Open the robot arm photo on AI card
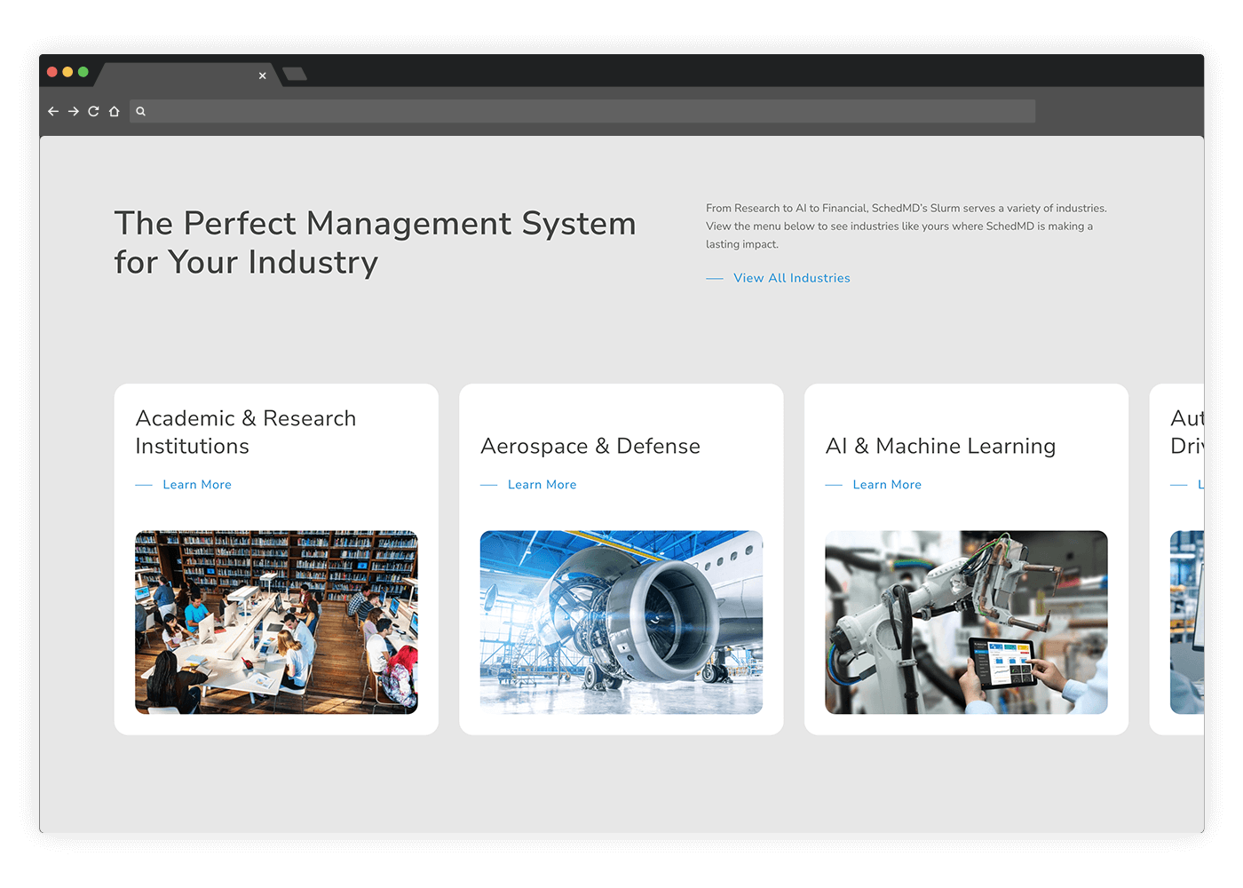Viewport: 1243px width, 888px height. [x=966, y=622]
